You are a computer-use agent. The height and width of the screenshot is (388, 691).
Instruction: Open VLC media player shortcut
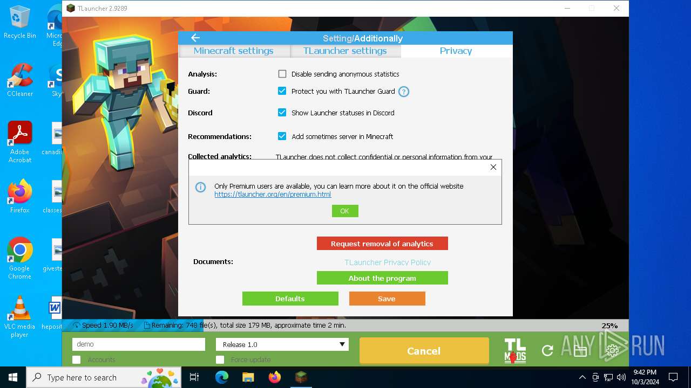pos(20,317)
